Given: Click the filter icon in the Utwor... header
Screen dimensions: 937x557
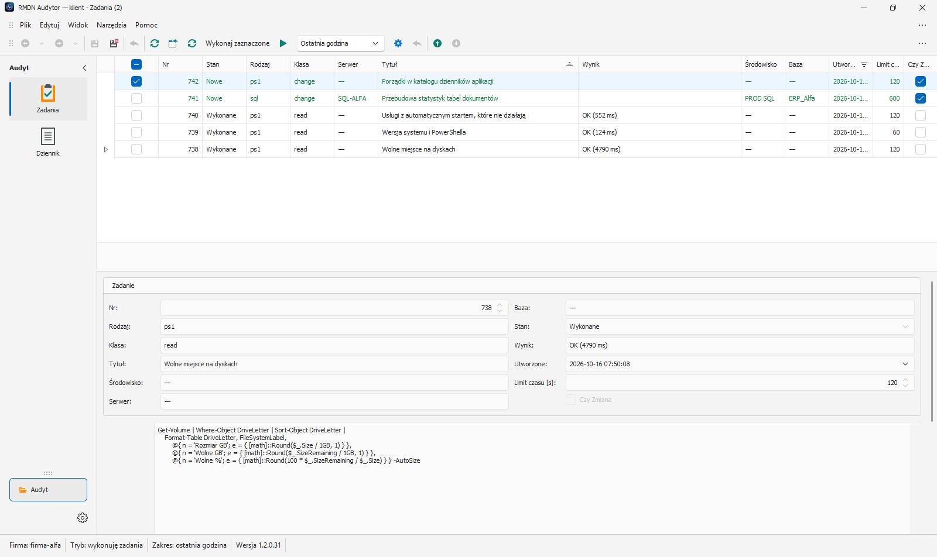Looking at the screenshot, I should coord(864,64).
